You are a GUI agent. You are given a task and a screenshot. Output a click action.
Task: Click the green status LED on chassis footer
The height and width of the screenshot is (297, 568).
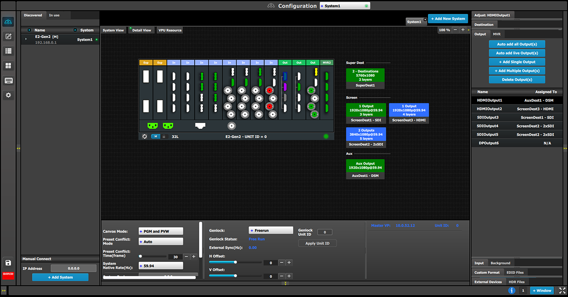pos(326,136)
